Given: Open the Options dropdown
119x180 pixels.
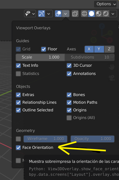Looking at the screenshot, I should (105, 4).
